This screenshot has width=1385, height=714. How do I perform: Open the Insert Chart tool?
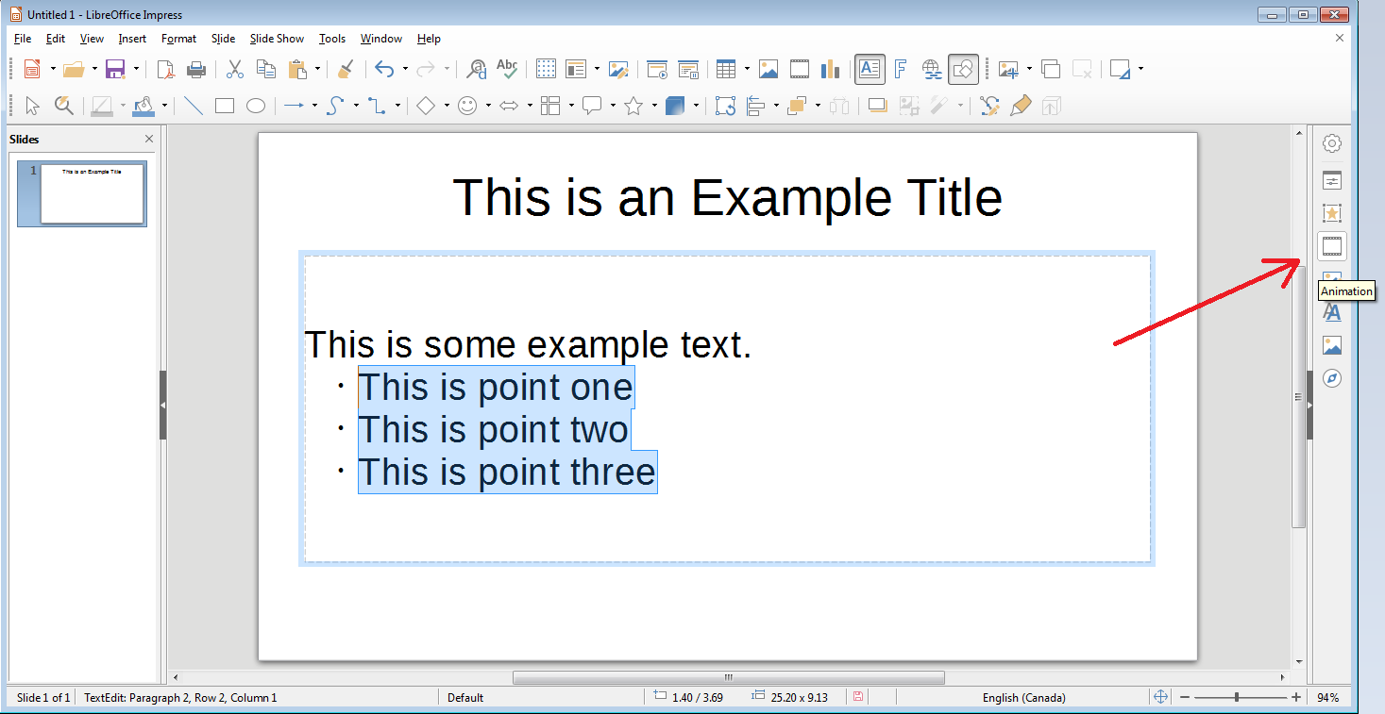click(830, 69)
